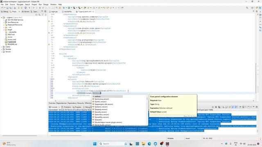Open the Dependencies tab of pom editor

(x=61, y=103)
